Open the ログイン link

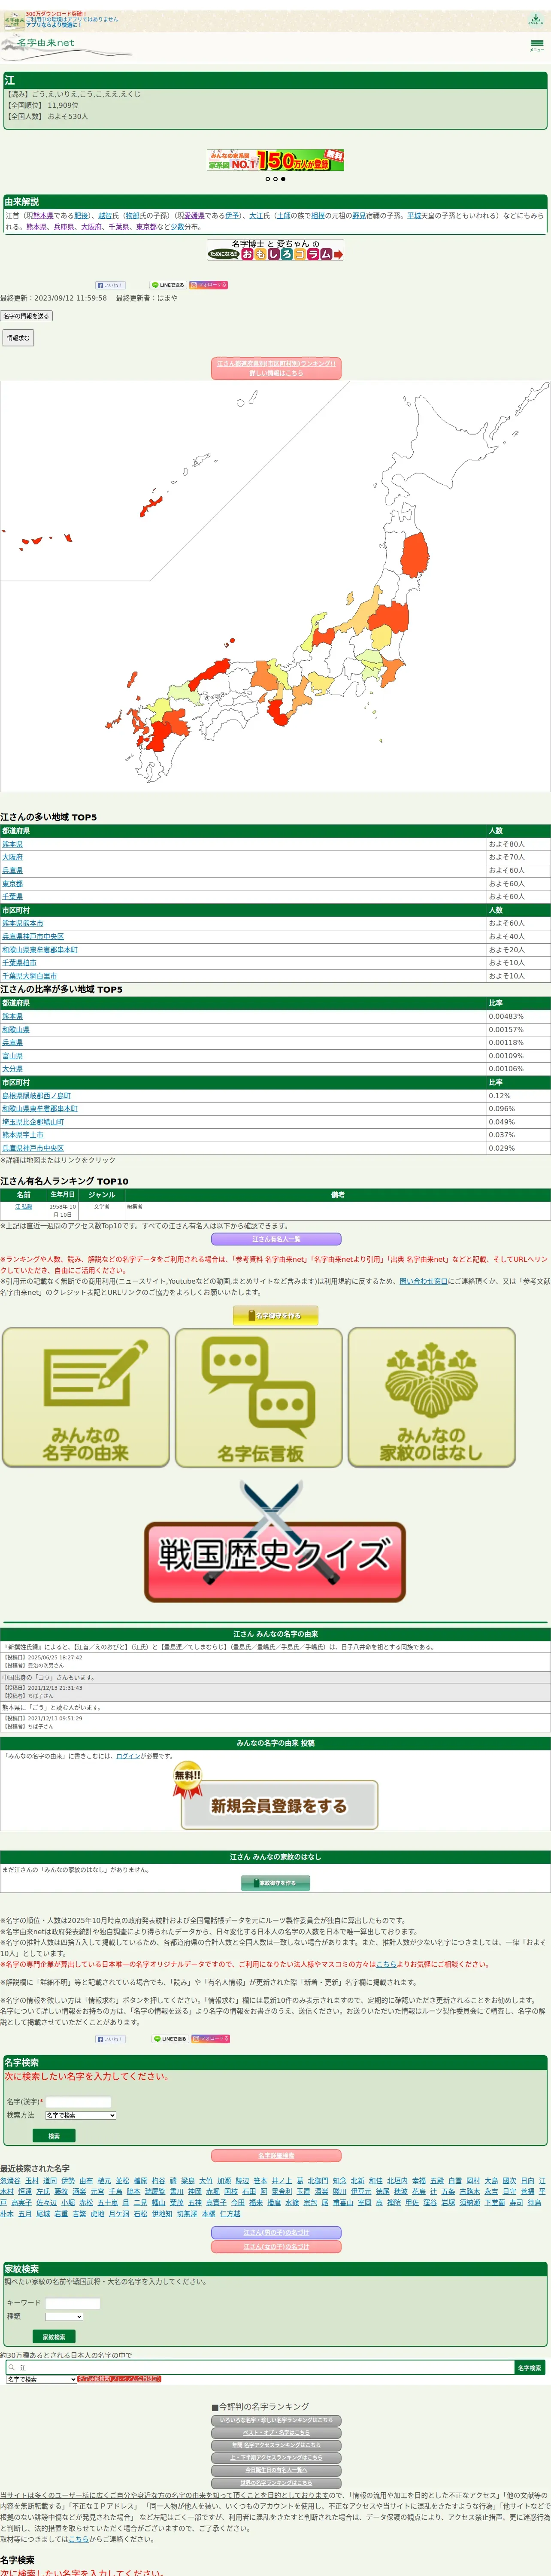coord(128,1755)
